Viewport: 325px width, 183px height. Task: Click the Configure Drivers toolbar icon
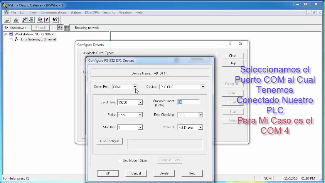(25, 20)
